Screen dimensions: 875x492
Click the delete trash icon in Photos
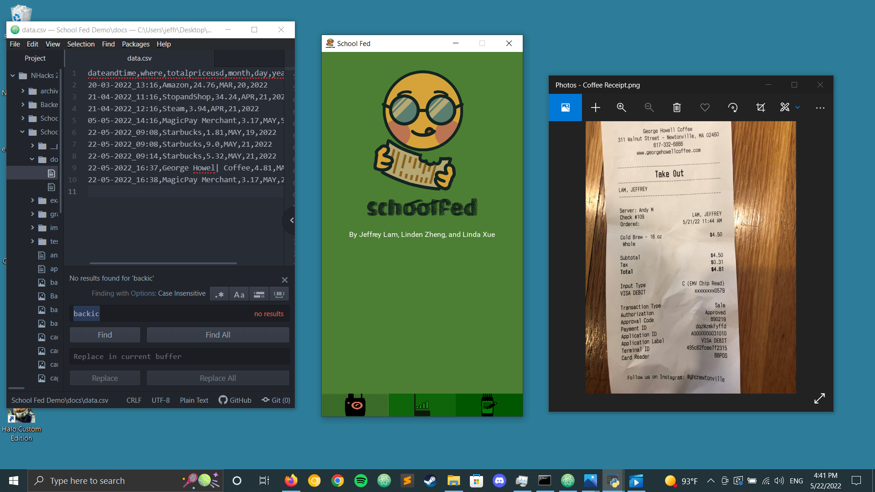click(x=677, y=108)
